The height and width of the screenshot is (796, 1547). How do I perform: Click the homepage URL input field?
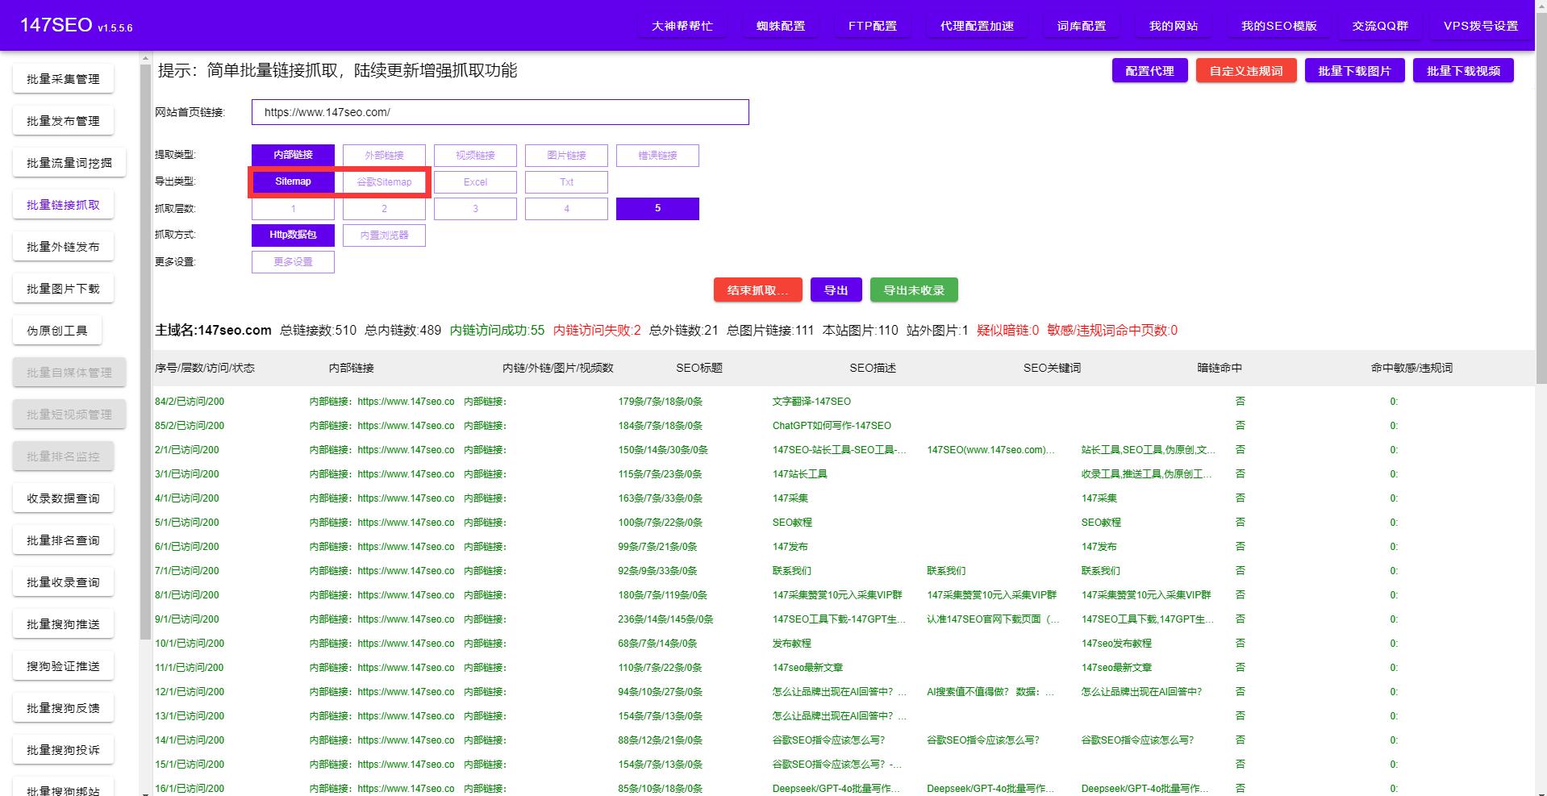tap(499, 112)
